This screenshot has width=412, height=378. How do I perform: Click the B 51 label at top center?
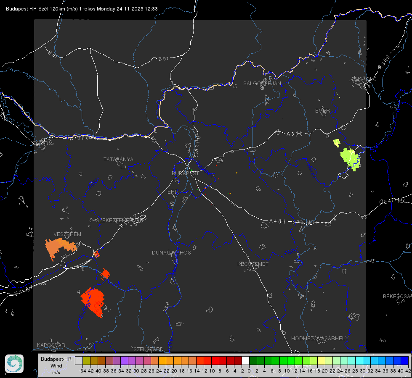pos(163,59)
